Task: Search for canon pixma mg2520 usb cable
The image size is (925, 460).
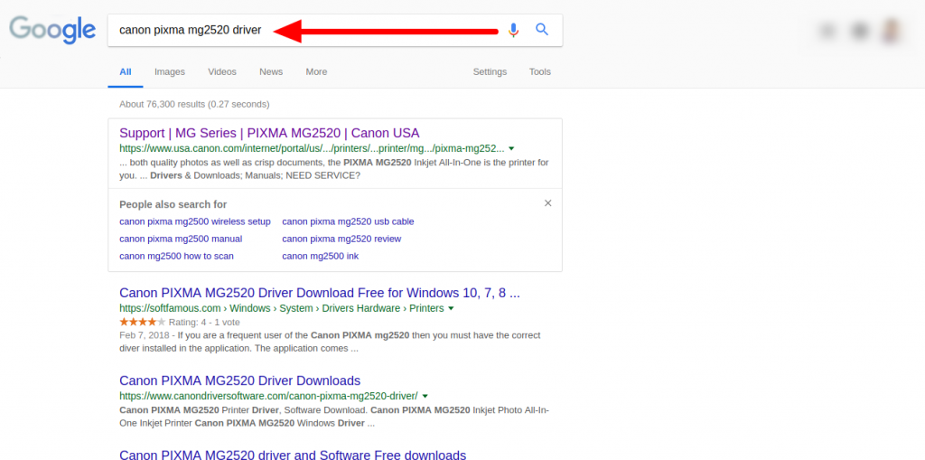Action: tap(348, 221)
